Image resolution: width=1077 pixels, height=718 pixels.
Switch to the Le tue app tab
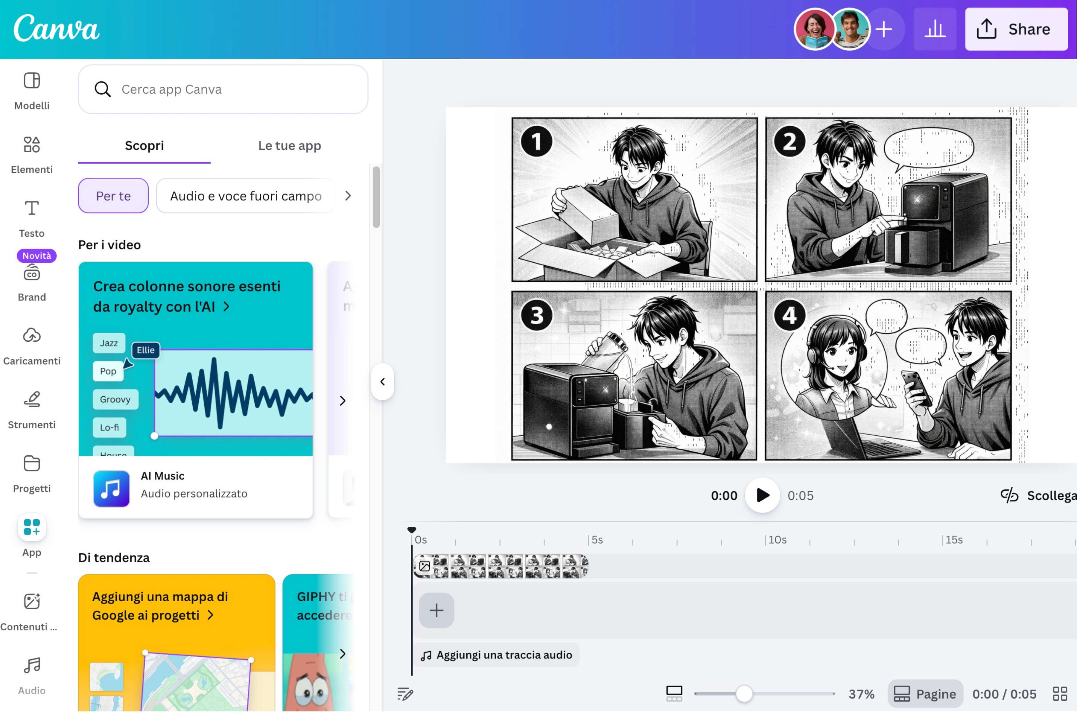(x=289, y=146)
